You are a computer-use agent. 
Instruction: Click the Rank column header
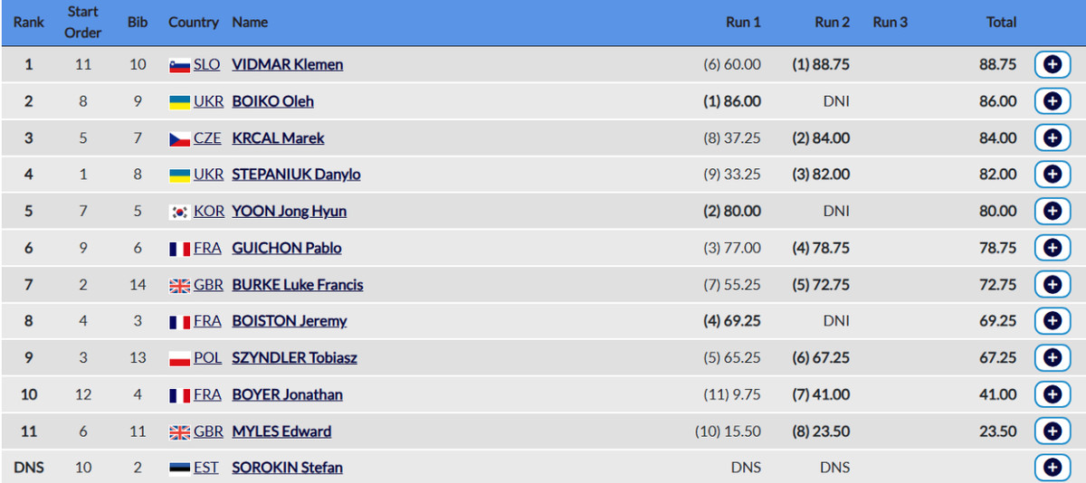(x=29, y=22)
